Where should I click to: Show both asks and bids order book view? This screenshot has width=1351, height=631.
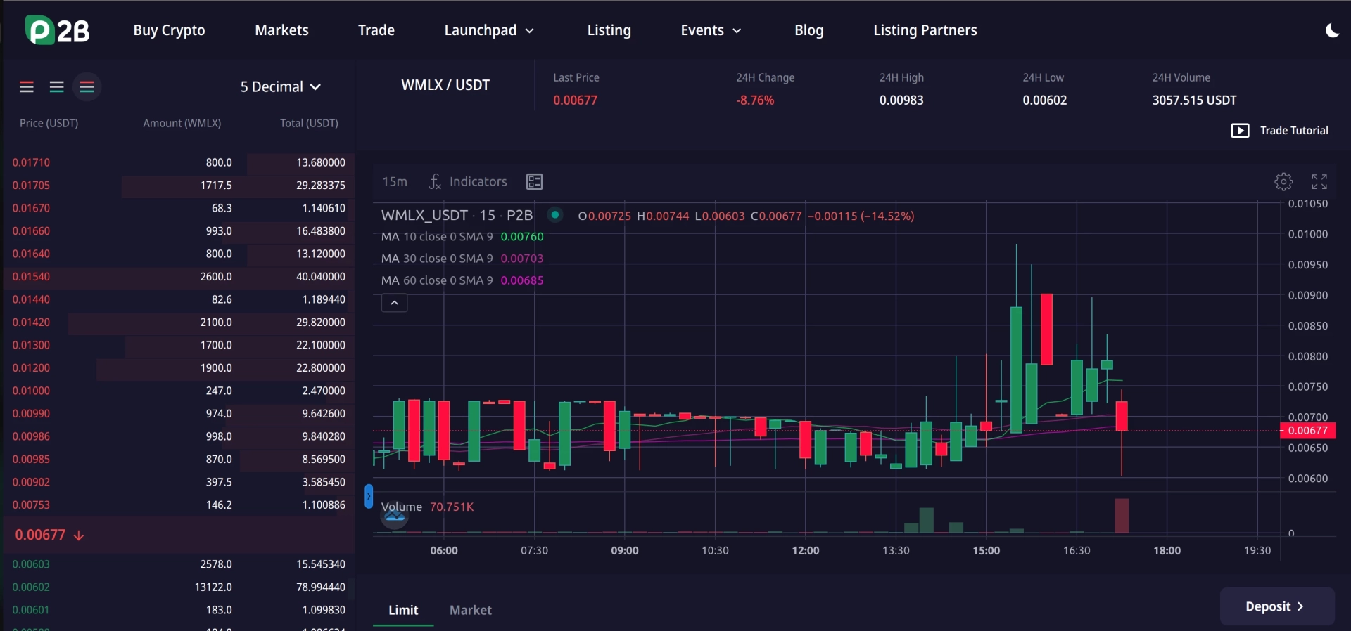(27, 87)
